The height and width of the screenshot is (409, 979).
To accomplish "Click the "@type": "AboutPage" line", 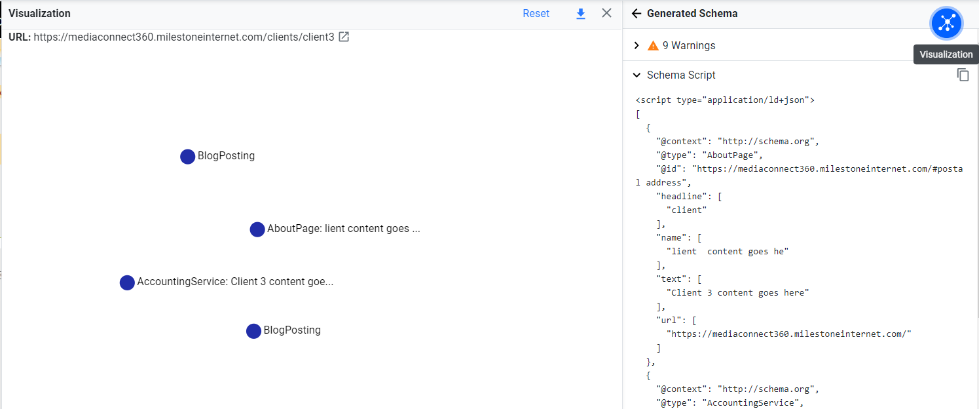I will coord(710,155).
